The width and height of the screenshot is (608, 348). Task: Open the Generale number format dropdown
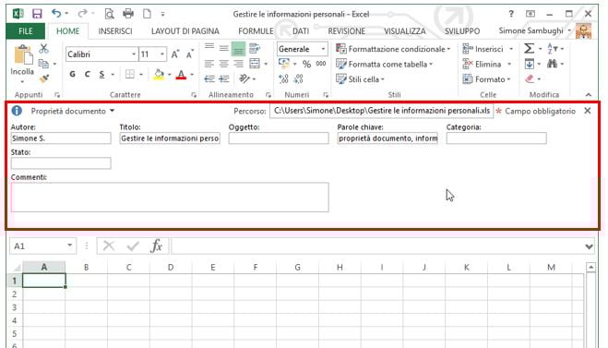(x=323, y=49)
